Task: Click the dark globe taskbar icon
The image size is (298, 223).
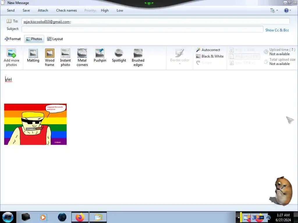Action: [62, 217]
